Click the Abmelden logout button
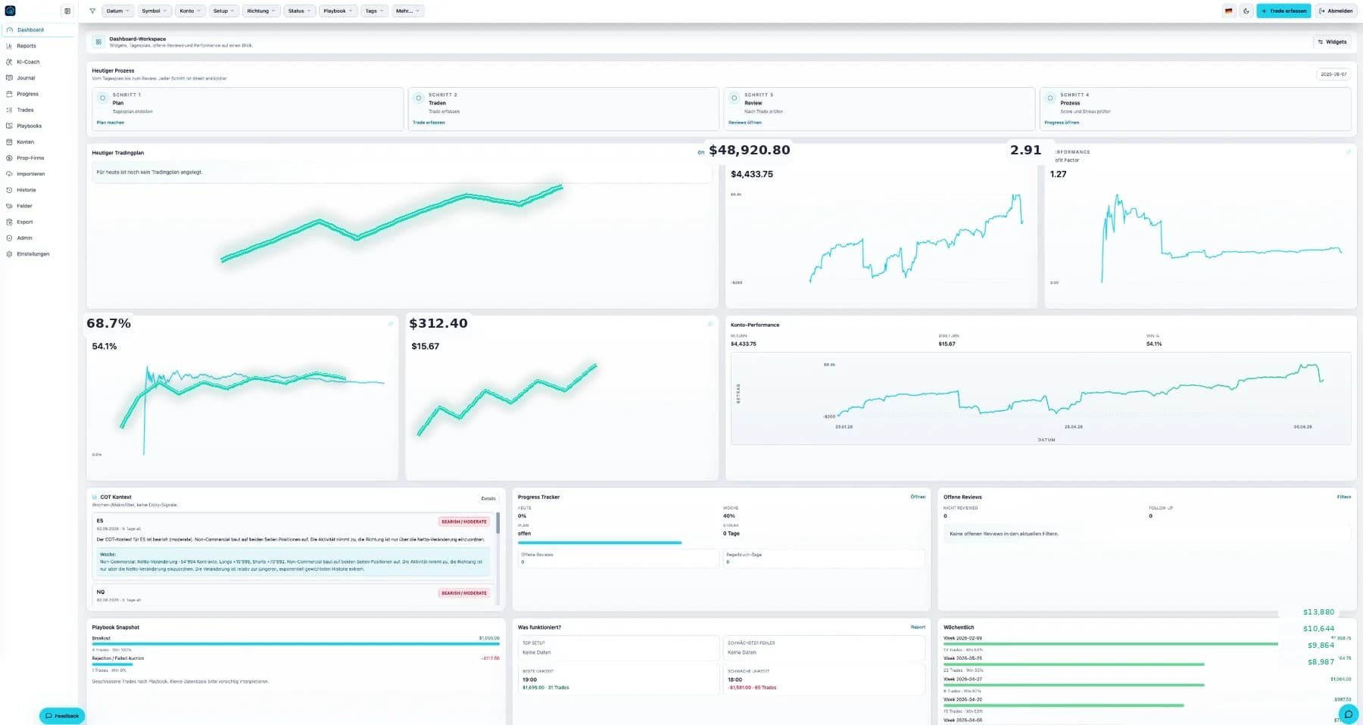 coord(1336,11)
